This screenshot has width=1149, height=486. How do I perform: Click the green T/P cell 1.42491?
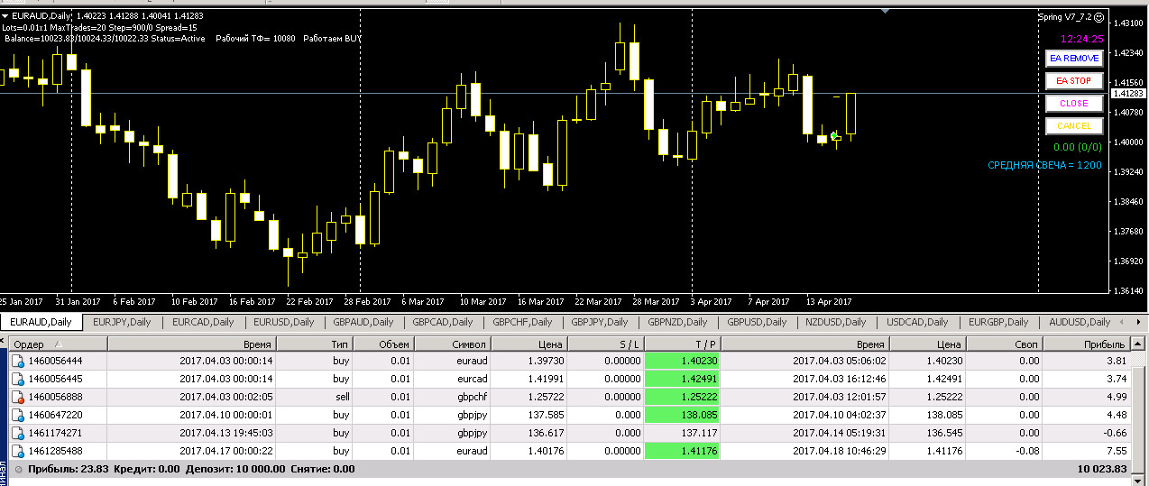click(683, 379)
